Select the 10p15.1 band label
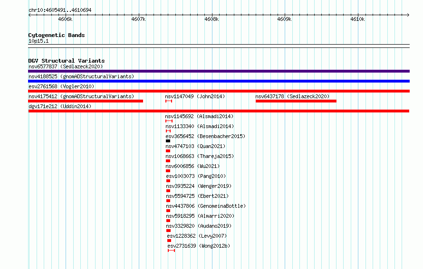Image resolution: width=423 pixels, height=269 pixels. (38, 41)
